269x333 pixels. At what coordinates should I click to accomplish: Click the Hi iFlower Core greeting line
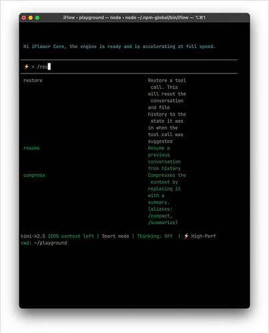[119, 47]
